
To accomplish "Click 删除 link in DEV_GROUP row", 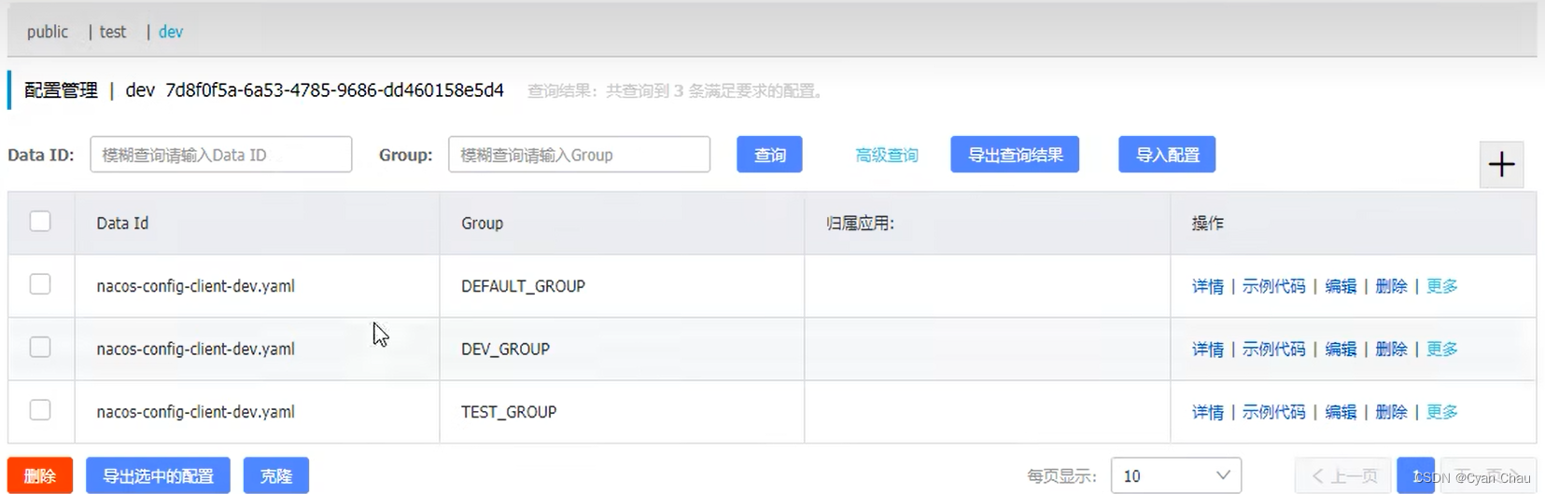I will point(1391,349).
